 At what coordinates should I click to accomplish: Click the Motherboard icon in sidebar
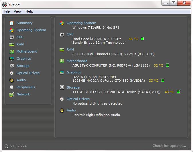coord(12,51)
